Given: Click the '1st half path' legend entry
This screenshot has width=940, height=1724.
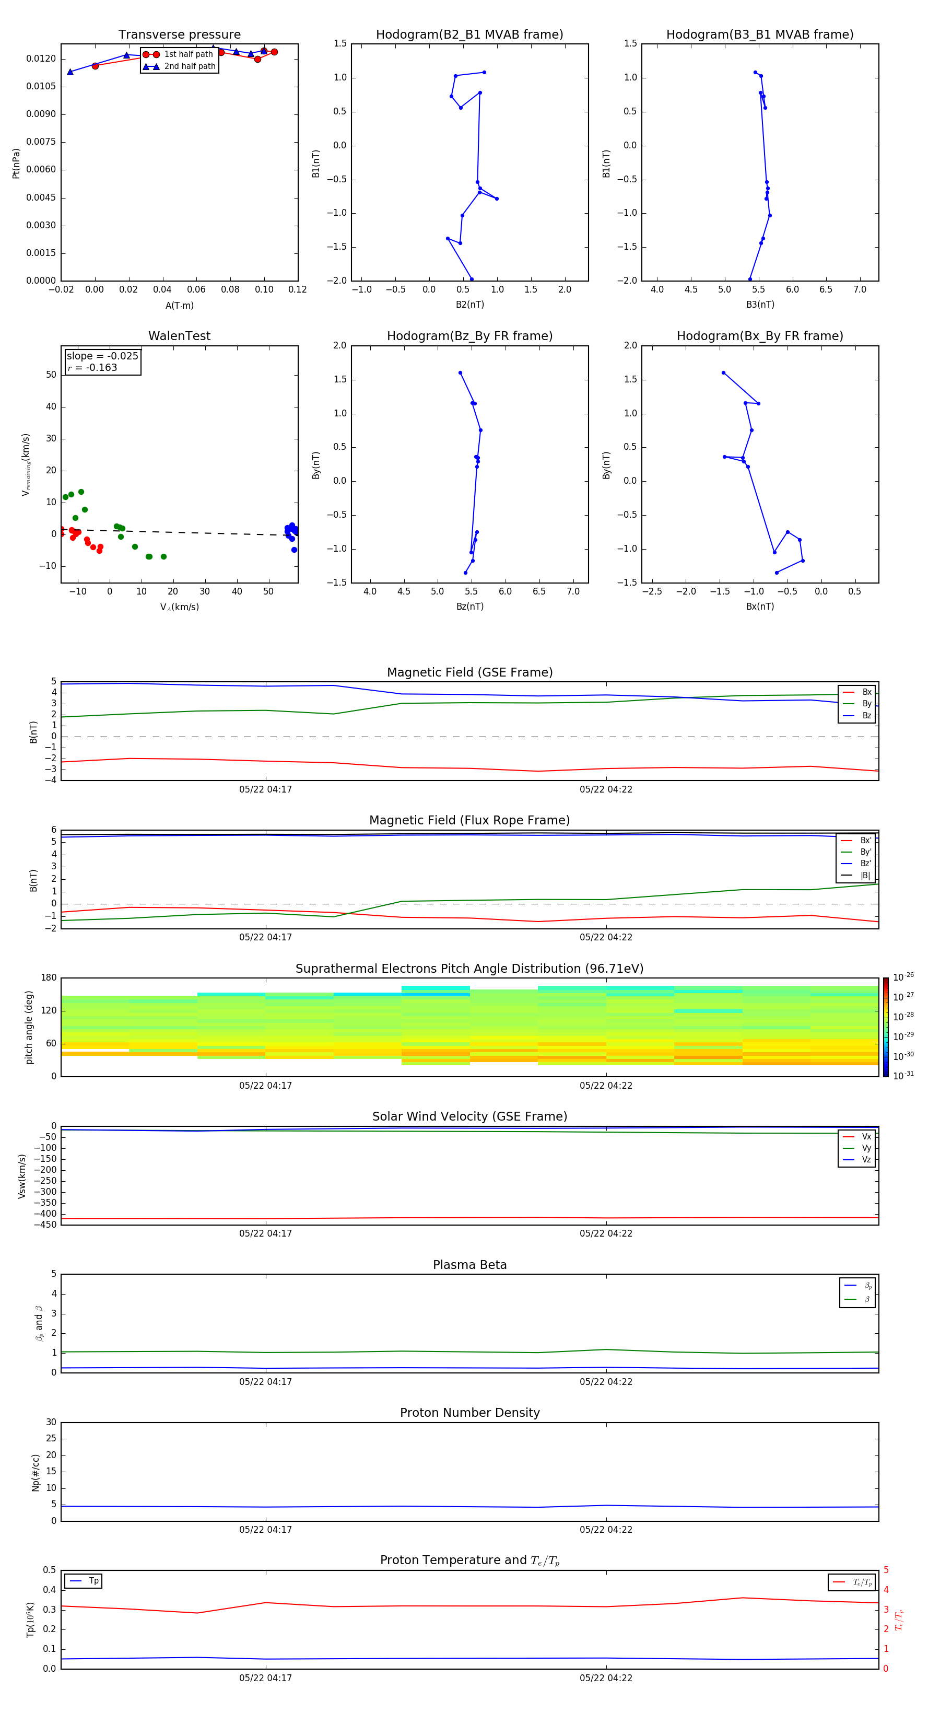Looking at the screenshot, I should 178,54.
